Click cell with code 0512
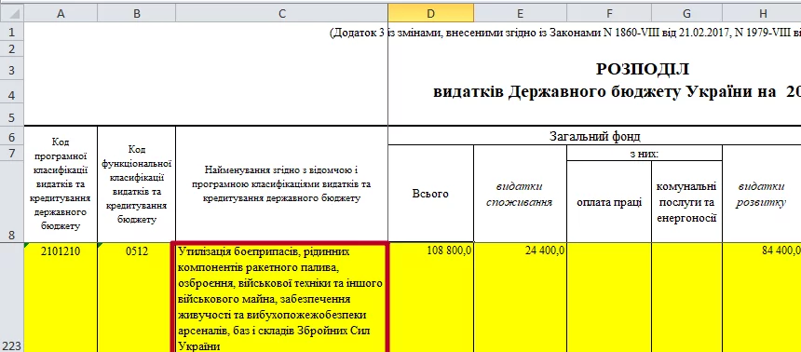Image resolution: width=801 pixels, height=352 pixels. (136, 297)
